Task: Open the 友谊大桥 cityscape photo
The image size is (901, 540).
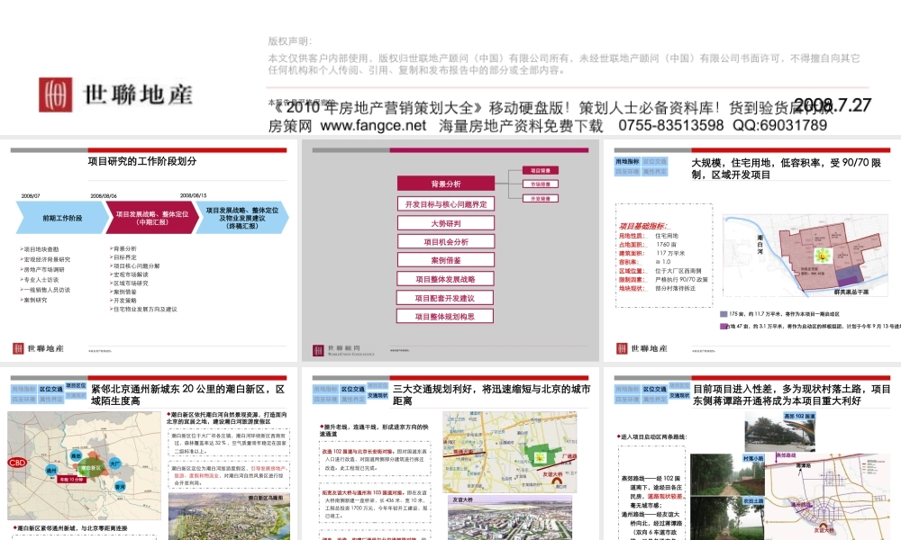Action: tap(510, 517)
